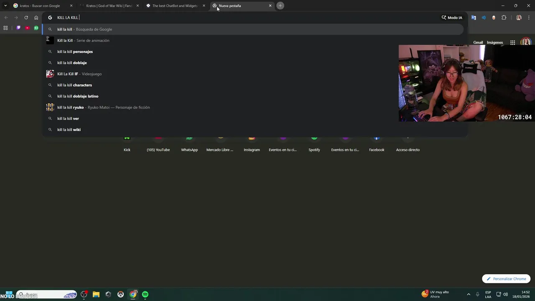Select suggestion 'kill la kill doblaje'
The image size is (535, 301).
pyautogui.click(x=252, y=63)
